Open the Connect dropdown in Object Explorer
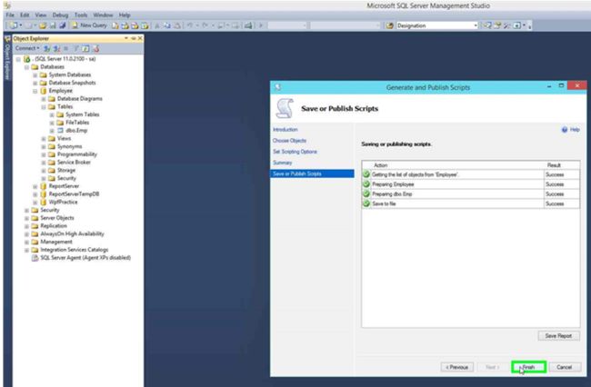The height and width of the screenshot is (387, 591). (27, 48)
